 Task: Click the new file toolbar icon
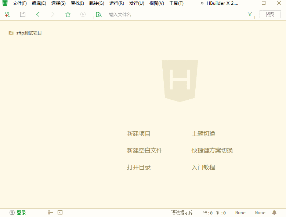(8, 14)
